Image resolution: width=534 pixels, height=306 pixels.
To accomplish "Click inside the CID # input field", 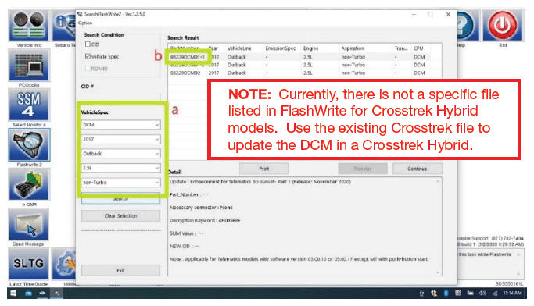I will [120, 97].
